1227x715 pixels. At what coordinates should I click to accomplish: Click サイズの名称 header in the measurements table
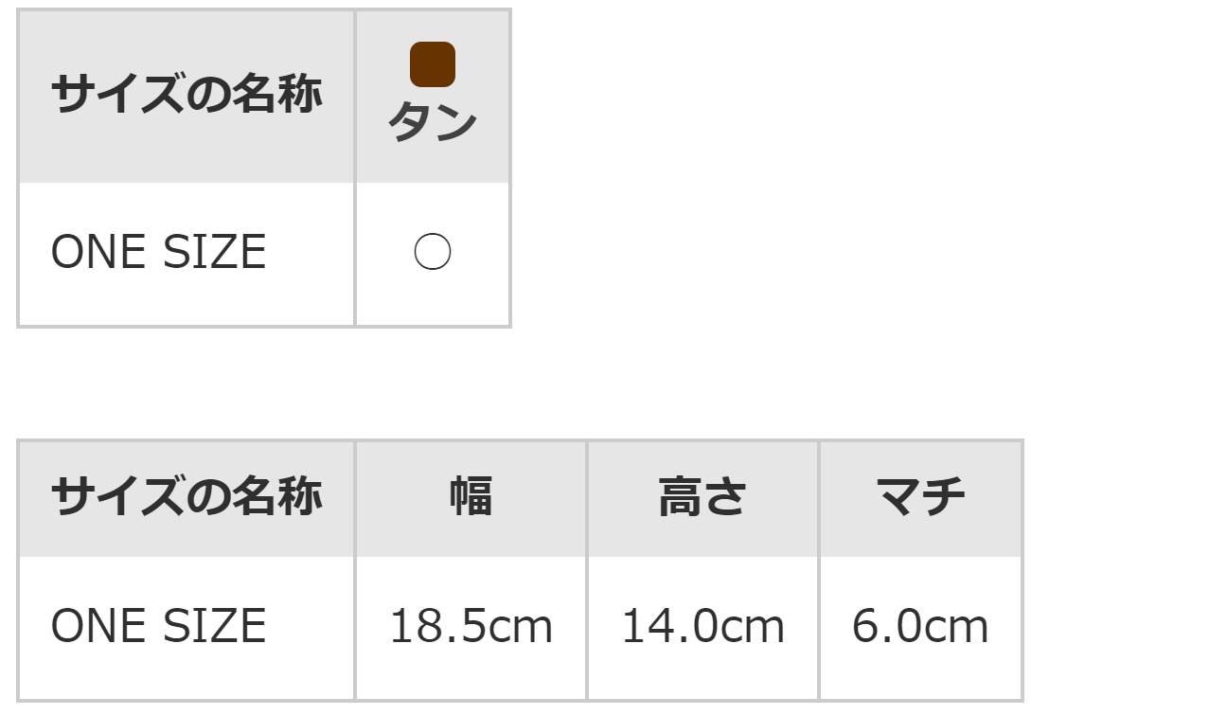click(x=187, y=496)
